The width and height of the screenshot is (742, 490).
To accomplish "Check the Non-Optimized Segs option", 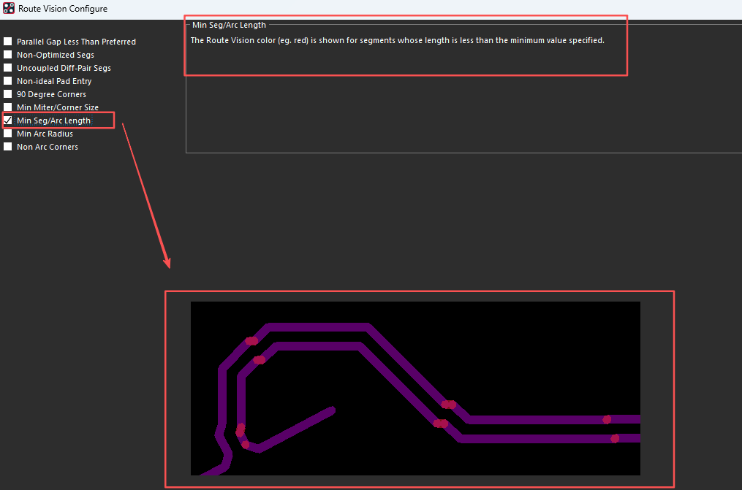I will (8, 55).
